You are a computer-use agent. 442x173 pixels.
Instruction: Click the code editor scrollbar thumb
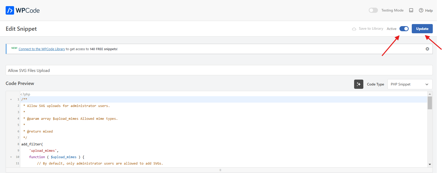(x=430, y=103)
